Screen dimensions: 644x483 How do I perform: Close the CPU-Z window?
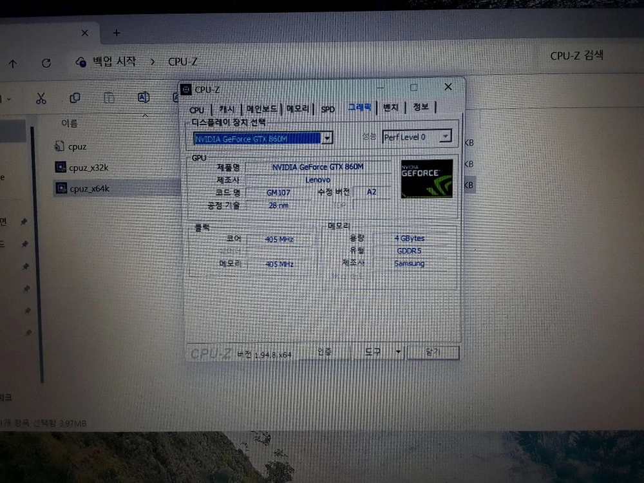[x=448, y=87]
